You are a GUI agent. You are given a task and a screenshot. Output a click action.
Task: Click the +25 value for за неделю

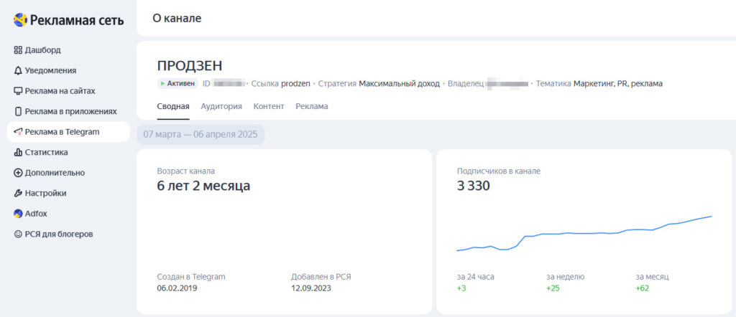(553, 288)
